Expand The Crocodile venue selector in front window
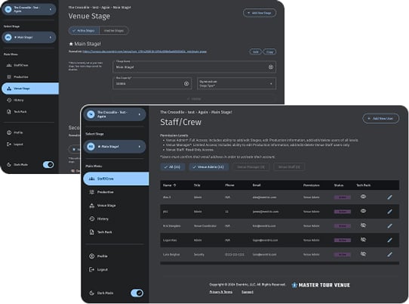Screen dimensions: 409x304 pos(115,114)
